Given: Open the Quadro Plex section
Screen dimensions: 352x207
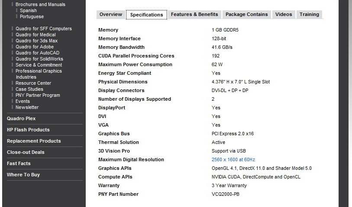Looking at the screenshot, I should coord(21,118).
